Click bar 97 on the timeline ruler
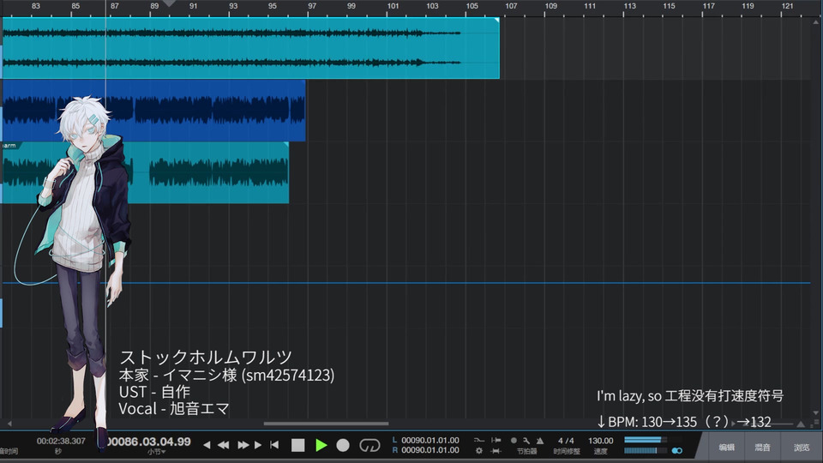The width and height of the screenshot is (823, 463). (312, 6)
